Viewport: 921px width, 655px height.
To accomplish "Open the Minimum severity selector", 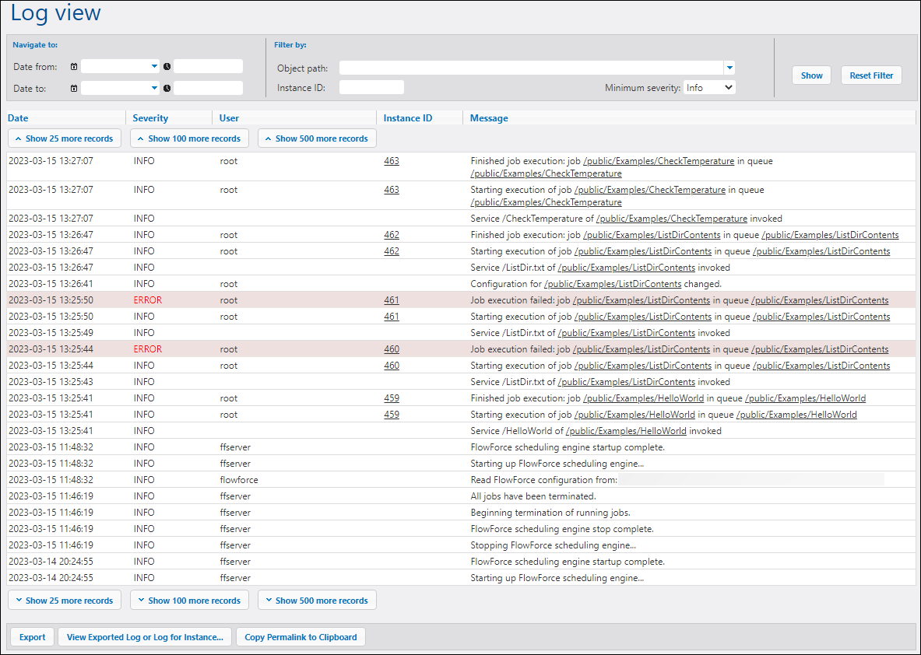I will point(708,88).
